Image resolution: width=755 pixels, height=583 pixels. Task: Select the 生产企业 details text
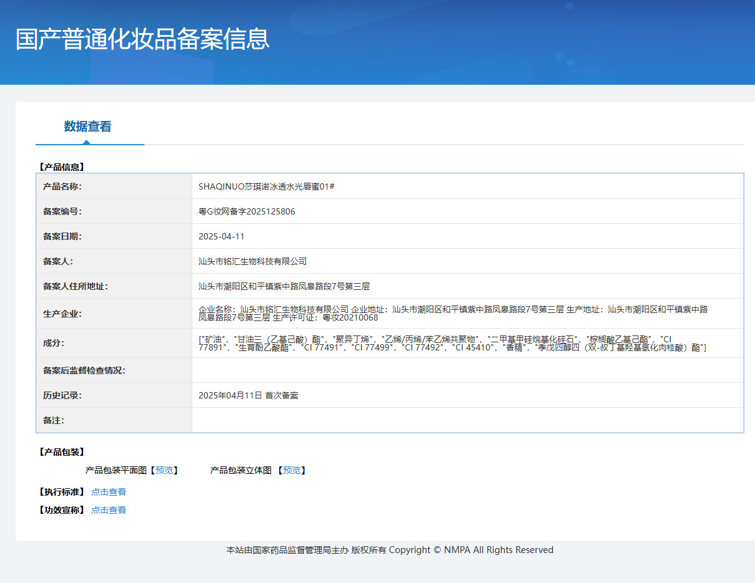coord(453,313)
